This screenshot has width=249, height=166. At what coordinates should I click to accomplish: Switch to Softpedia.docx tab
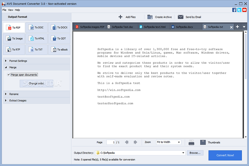[x=186, y=27]
